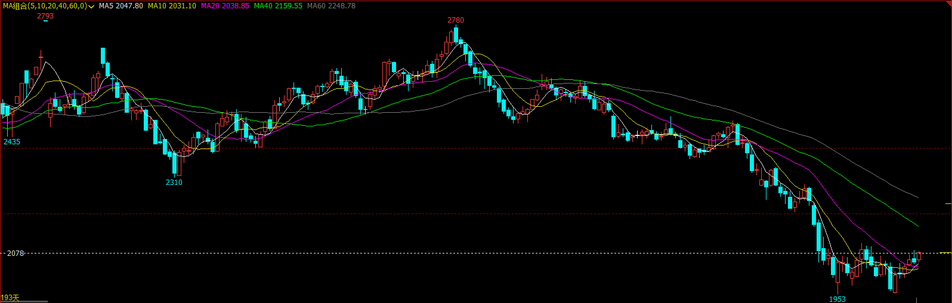Click the 1953 lowest price label

pos(837,299)
